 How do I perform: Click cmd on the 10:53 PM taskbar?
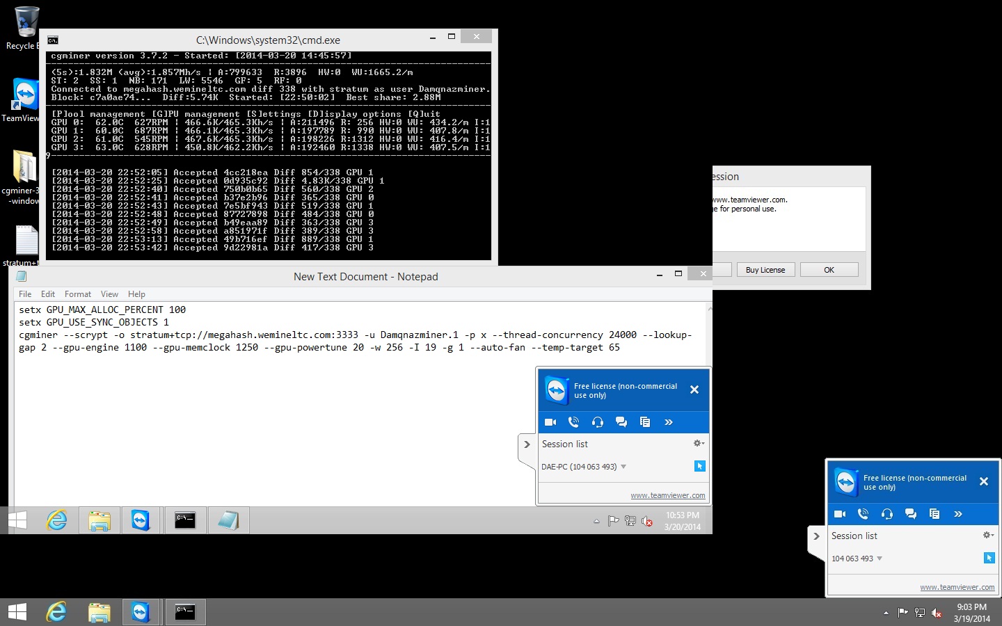coord(185,520)
